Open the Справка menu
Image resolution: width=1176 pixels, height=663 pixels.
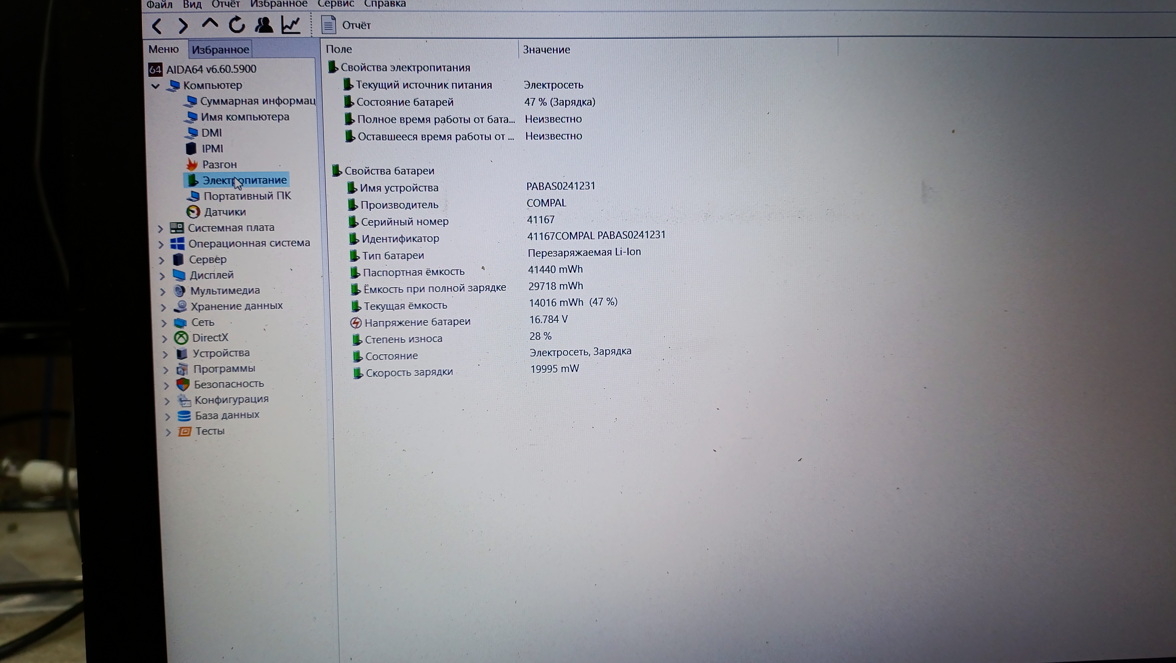click(385, 4)
